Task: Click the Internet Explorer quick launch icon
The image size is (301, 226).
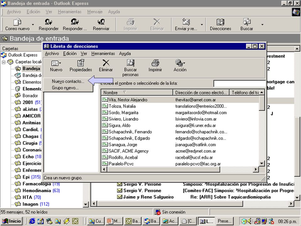Action: (x=32, y=221)
